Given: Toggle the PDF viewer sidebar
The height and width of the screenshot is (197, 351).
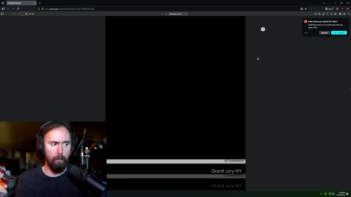Looking at the screenshot, I should click(2, 14).
